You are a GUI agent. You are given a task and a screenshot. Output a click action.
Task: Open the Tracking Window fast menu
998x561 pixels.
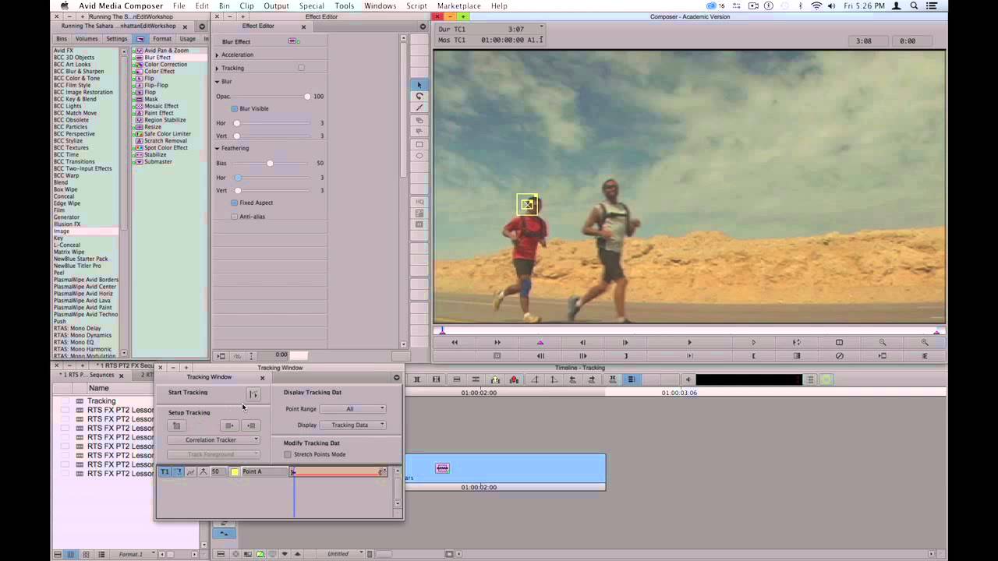[x=396, y=378]
